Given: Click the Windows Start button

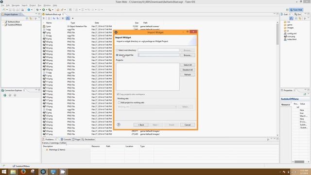Looking at the screenshot, I should click(x=4, y=172).
